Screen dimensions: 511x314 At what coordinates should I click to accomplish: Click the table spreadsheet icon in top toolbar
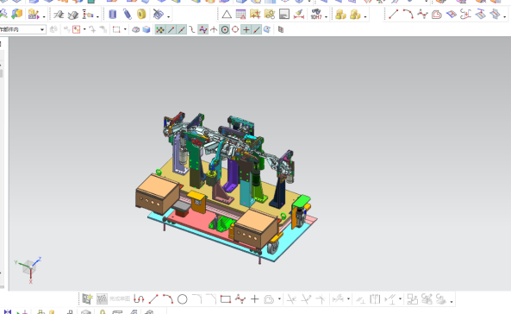click(x=240, y=15)
